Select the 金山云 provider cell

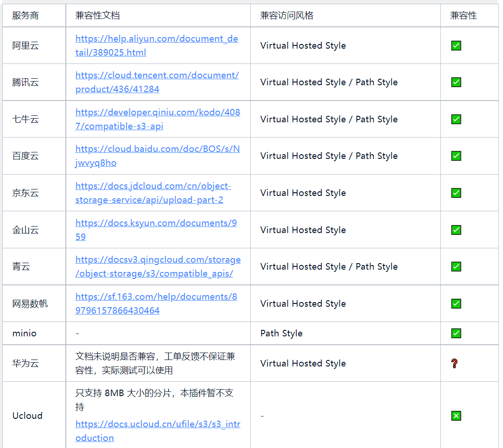point(34,230)
